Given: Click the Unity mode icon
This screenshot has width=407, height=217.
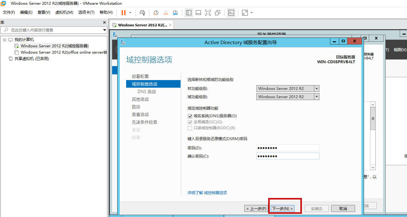Looking at the screenshot, I should (x=218, y=13).
